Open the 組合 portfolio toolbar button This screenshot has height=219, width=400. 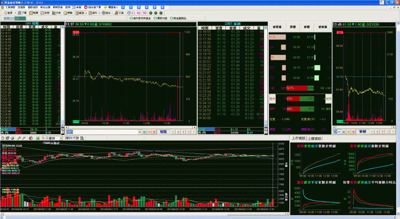pos(106,13)
